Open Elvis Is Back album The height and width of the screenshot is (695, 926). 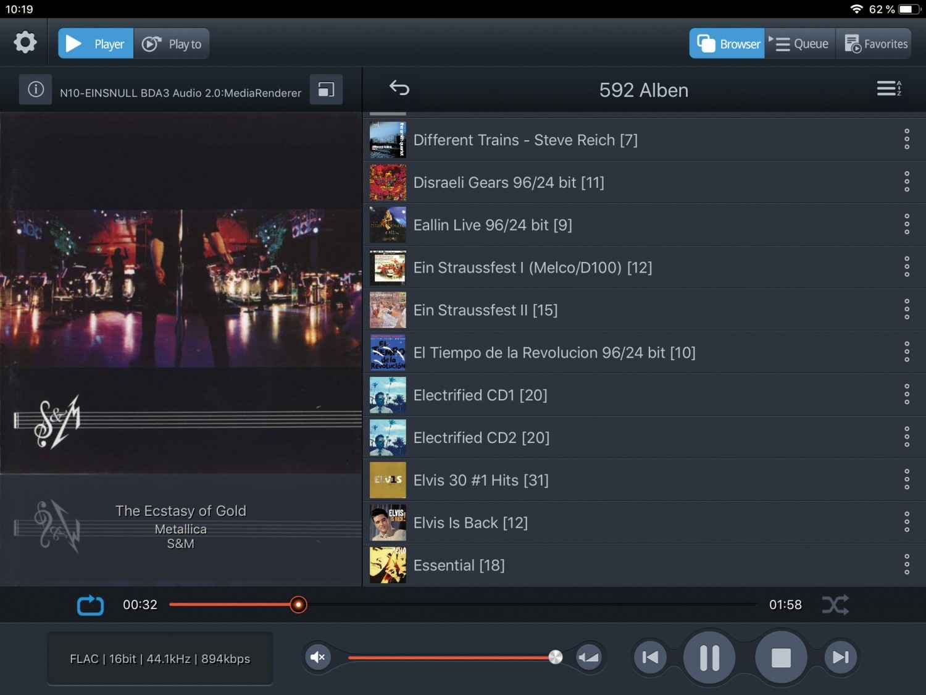[644, 523]
